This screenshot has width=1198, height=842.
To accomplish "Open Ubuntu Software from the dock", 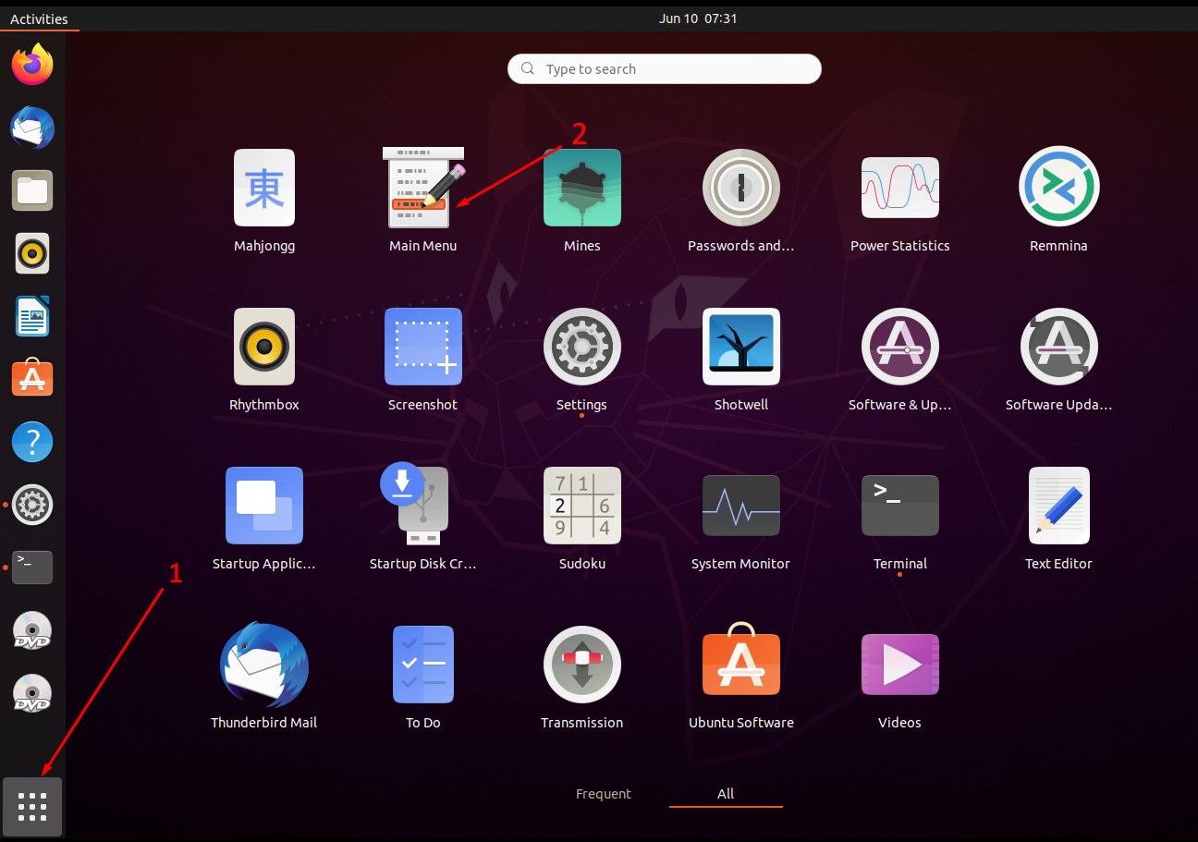I will [x=32, y=379].
